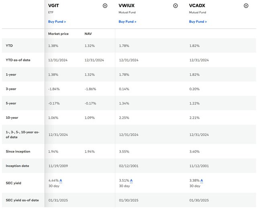The height and width of the screenshot is (209, 257).
Task: Click the 3-year row label
Action: (x=11, y=89)
